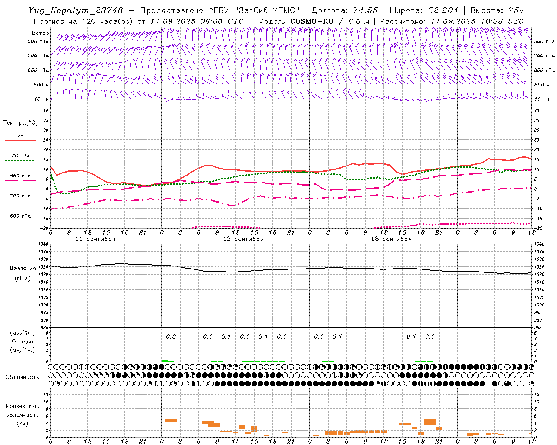Image resolution: width=557 pixels, height=445 pixels.
Task: Click the Долгота: 74.55 header field
Action: (x=345, y=10)
